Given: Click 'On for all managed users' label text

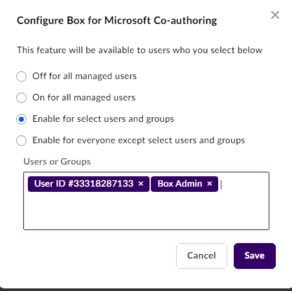Looking at the screenshot, I should coord(84,97).
